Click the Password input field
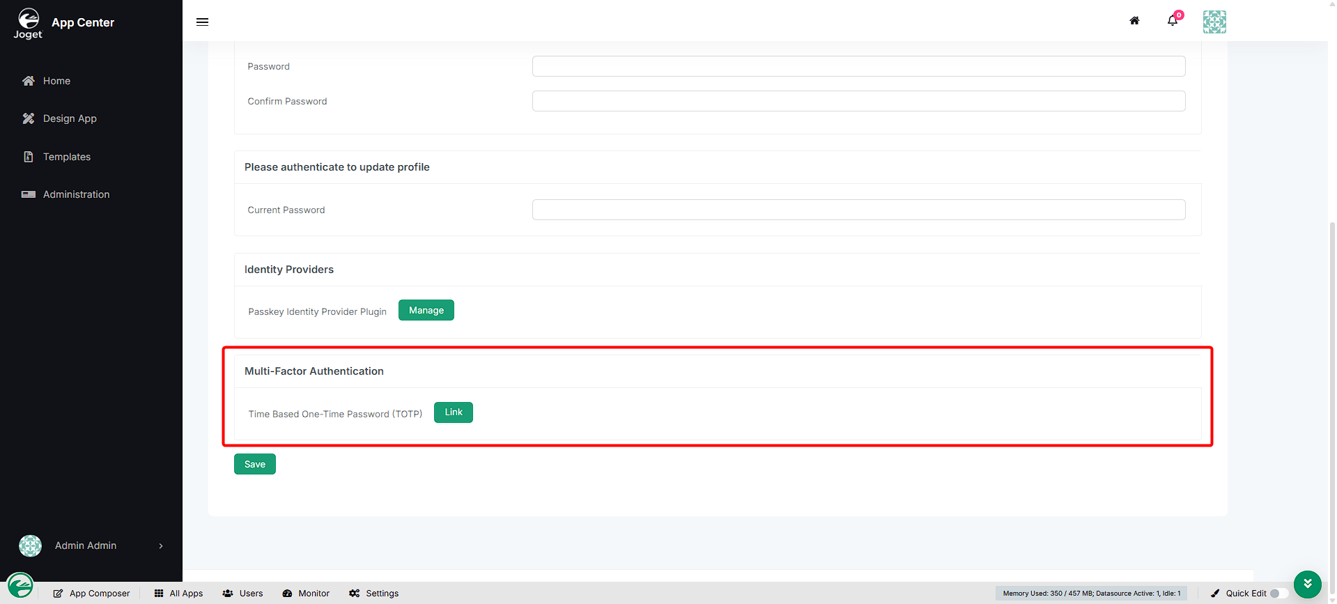1337x604 pixels. (858, 66)
